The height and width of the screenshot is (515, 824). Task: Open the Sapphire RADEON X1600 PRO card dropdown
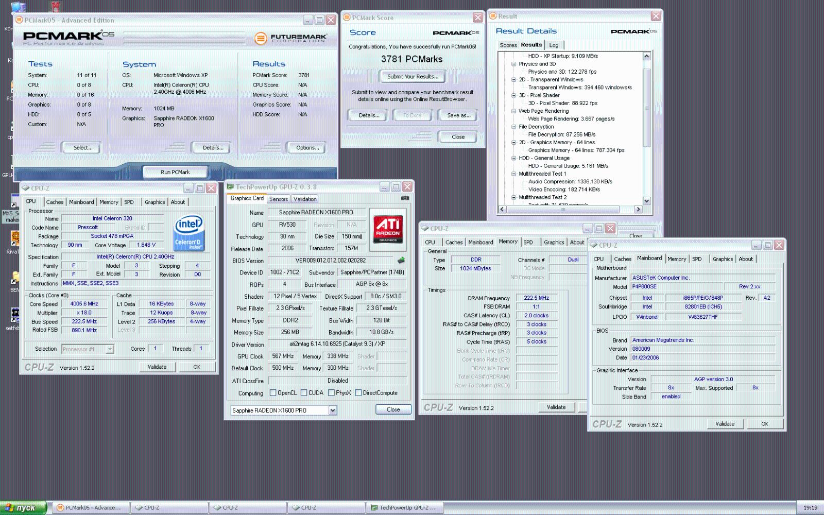333,410
